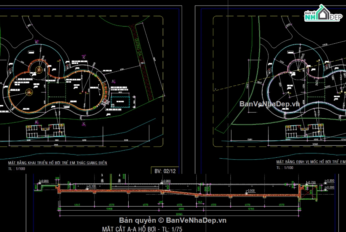Select the MẶT BẰNG KHAI TRIỂN title text
Image resolution: width=346 pixels, height=232 pixels.
(x=58, y=162)
